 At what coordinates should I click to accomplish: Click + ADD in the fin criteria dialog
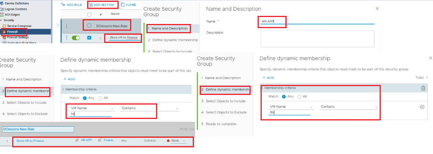(268, 78)
